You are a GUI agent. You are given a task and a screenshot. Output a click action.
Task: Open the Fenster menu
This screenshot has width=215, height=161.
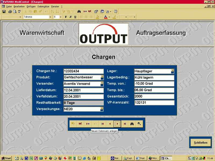click(x=55, y=6)
